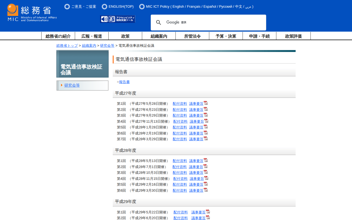Open the accessibility reading support tool
Viewport: 352px width, 220px height.
click(x=118, y=19)
